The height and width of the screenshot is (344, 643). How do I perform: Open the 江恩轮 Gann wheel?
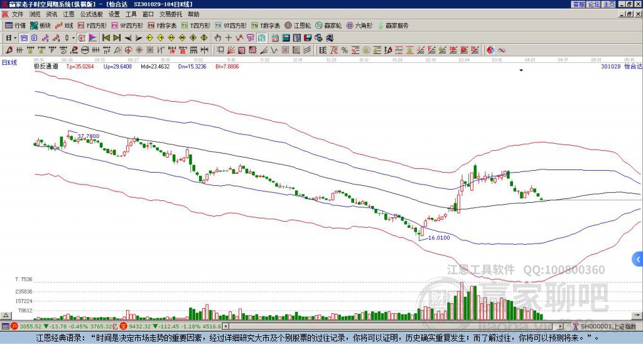click(298, 25)
